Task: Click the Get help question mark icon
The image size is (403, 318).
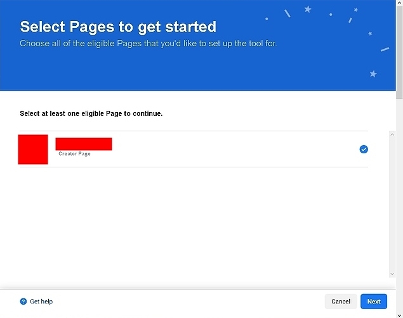Action: coord(23,302)
